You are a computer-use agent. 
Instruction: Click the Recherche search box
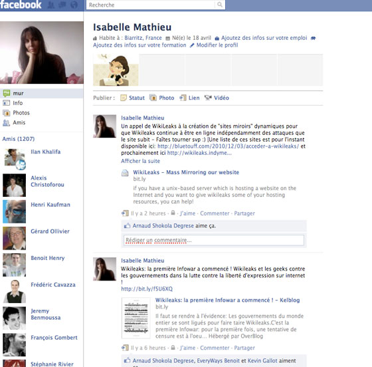(x=151, y=5)
